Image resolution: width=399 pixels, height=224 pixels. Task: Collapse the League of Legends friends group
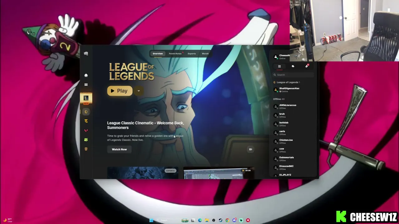(x=287, y=82)
